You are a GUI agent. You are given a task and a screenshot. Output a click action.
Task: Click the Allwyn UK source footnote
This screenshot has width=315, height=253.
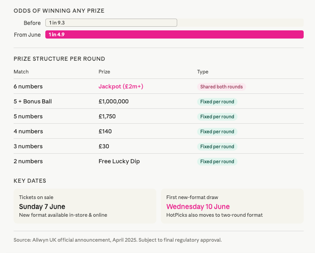[x=118, y=240]
